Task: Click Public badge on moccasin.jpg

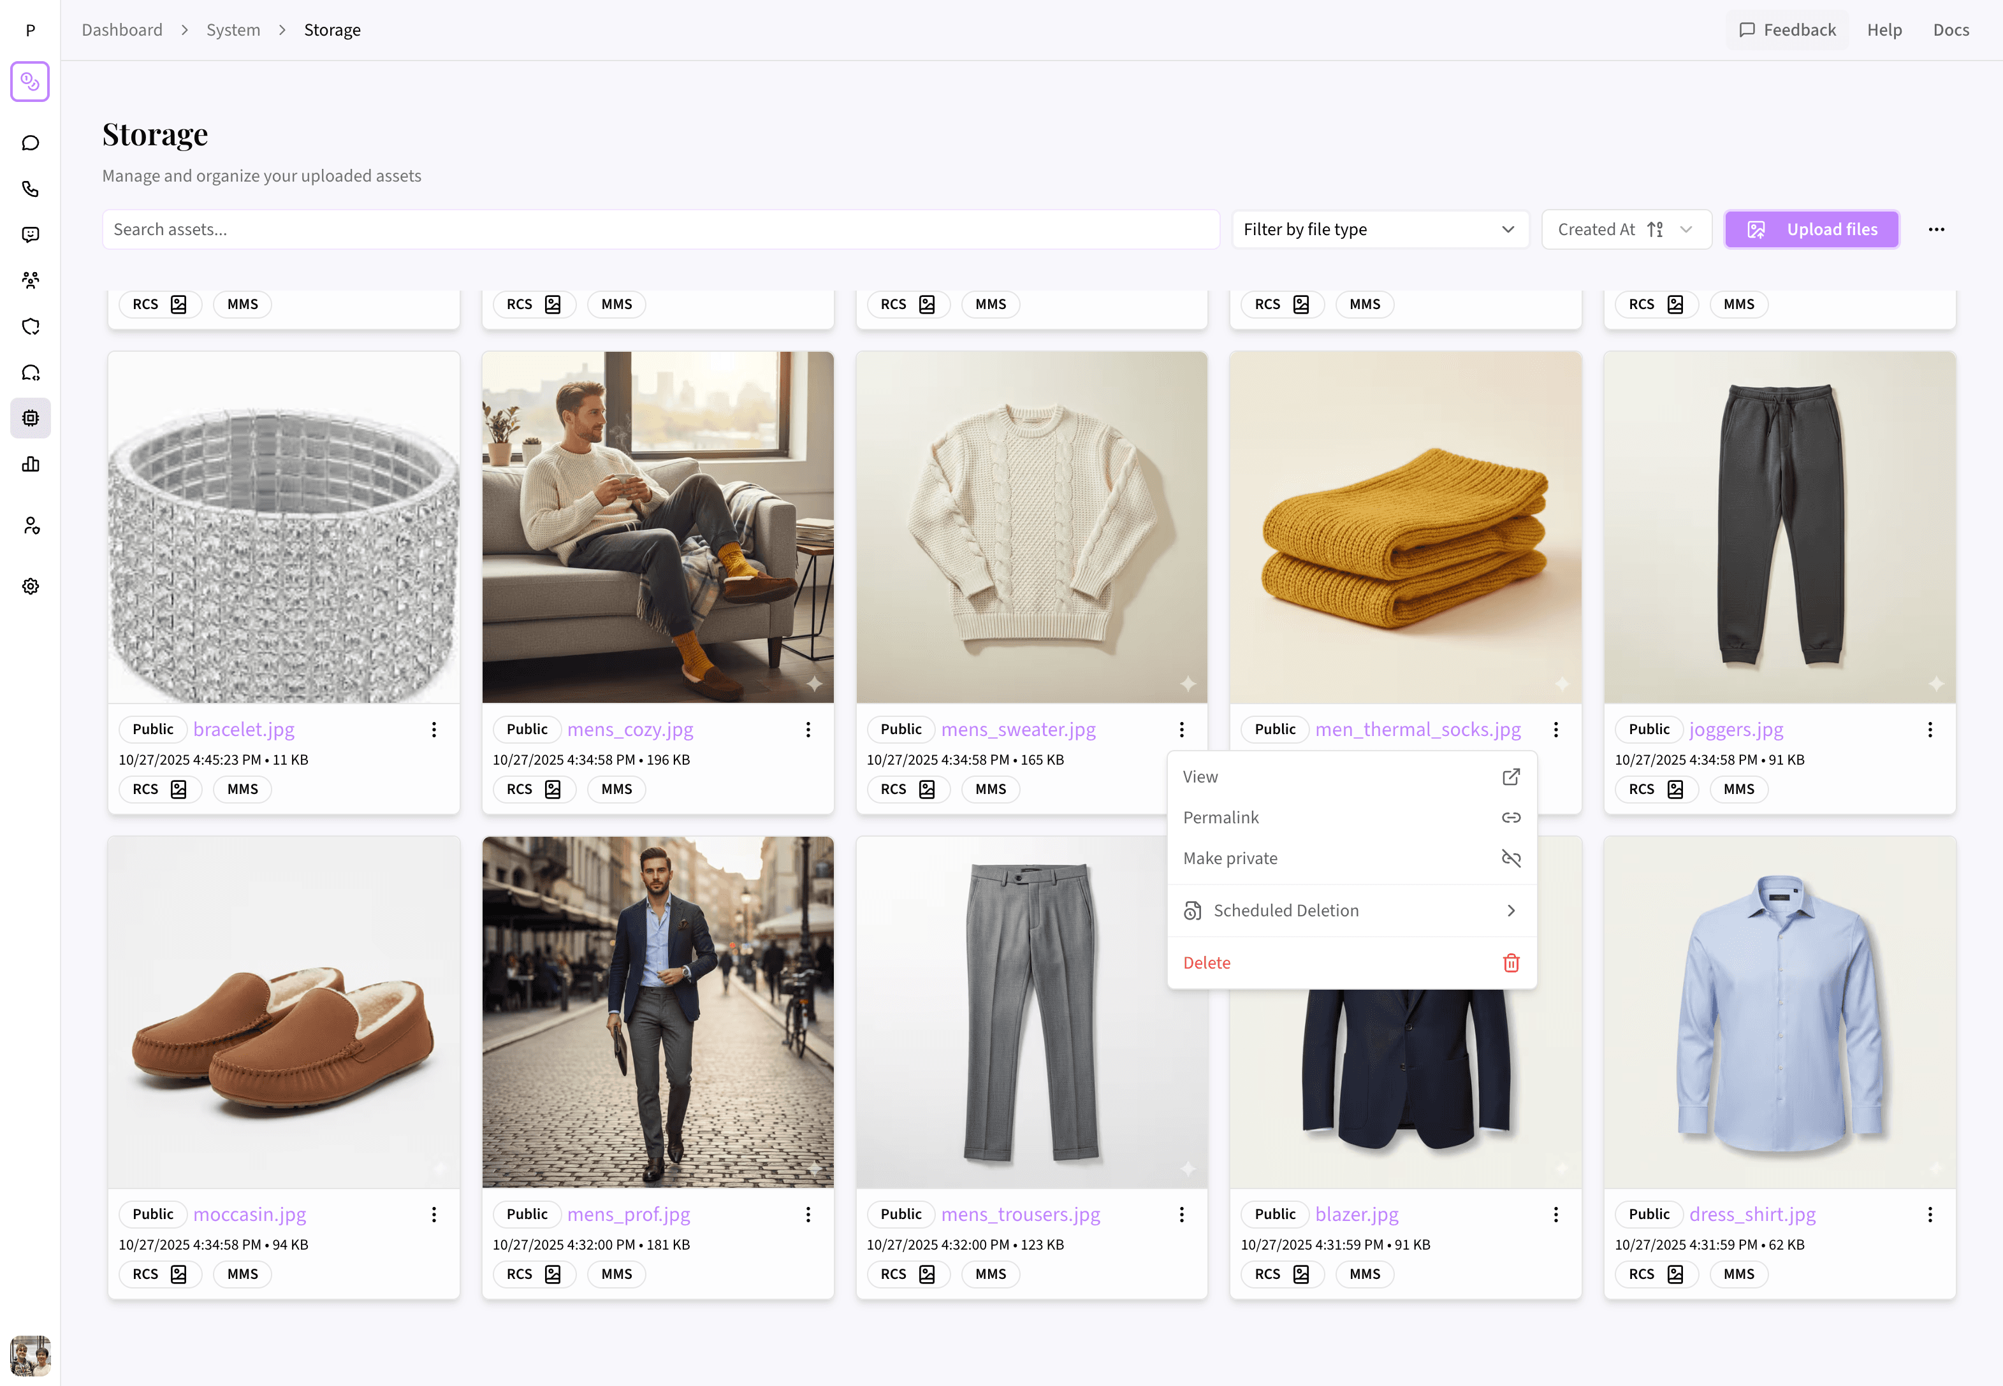Action: pyautogui.click(x=153, y=1214)
